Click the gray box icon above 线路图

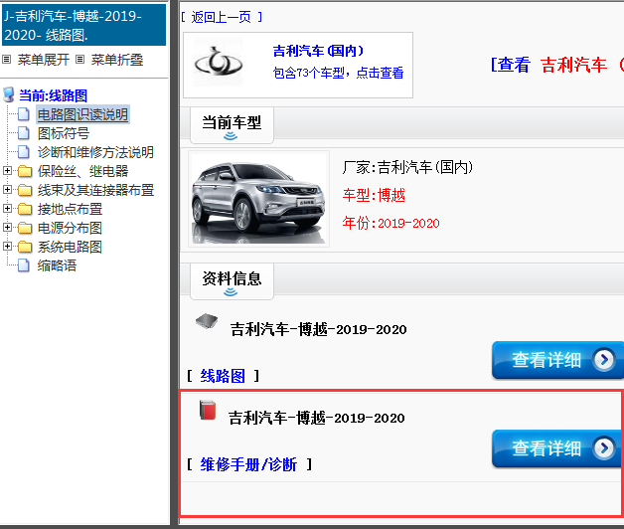tap(207, 321)
